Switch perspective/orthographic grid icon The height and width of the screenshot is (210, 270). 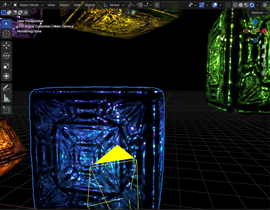264,73
